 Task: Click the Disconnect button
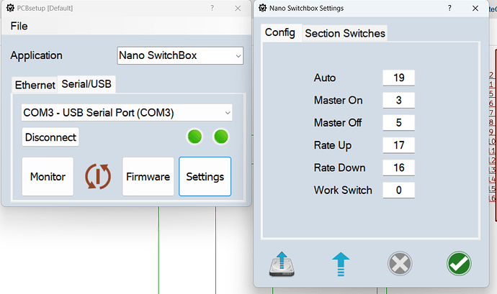tap(50, 137)
